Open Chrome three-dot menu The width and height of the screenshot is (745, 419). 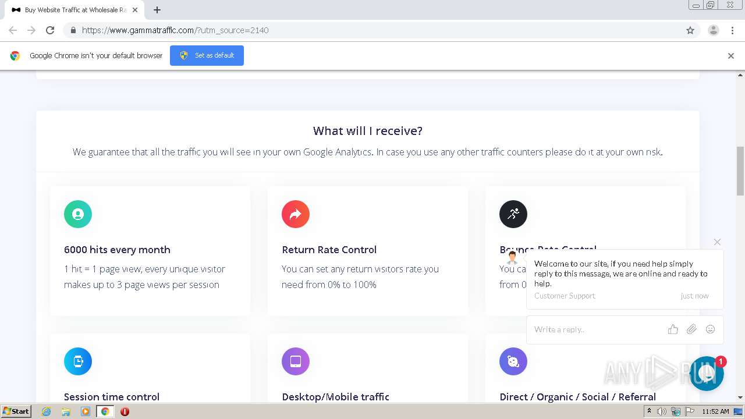point(732,30)
